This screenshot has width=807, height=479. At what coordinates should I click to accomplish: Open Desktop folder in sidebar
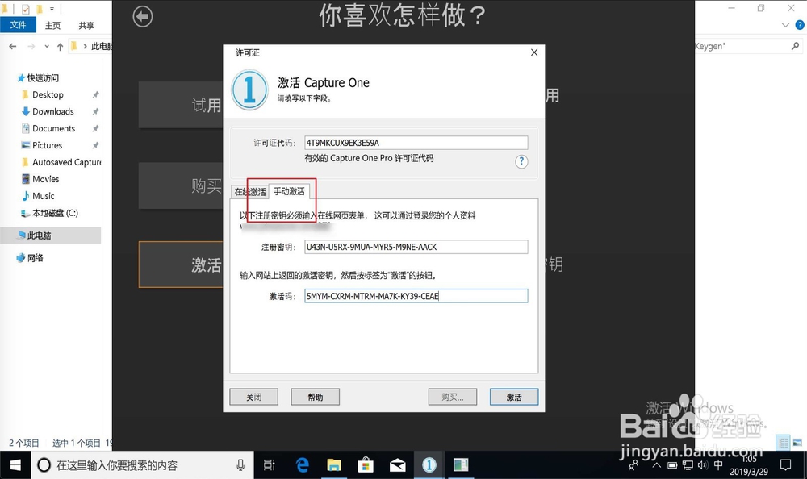coord(48,94)
